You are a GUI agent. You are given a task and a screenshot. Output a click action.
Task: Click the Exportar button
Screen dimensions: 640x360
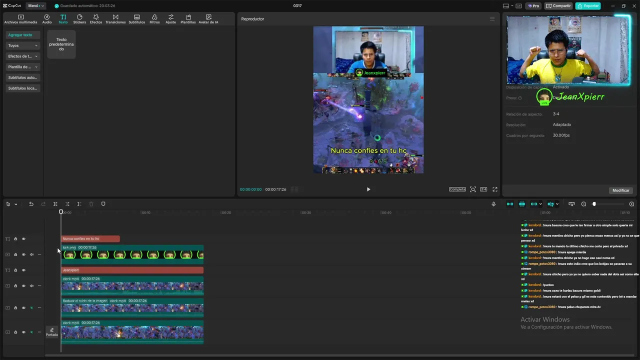click(588, 6)
